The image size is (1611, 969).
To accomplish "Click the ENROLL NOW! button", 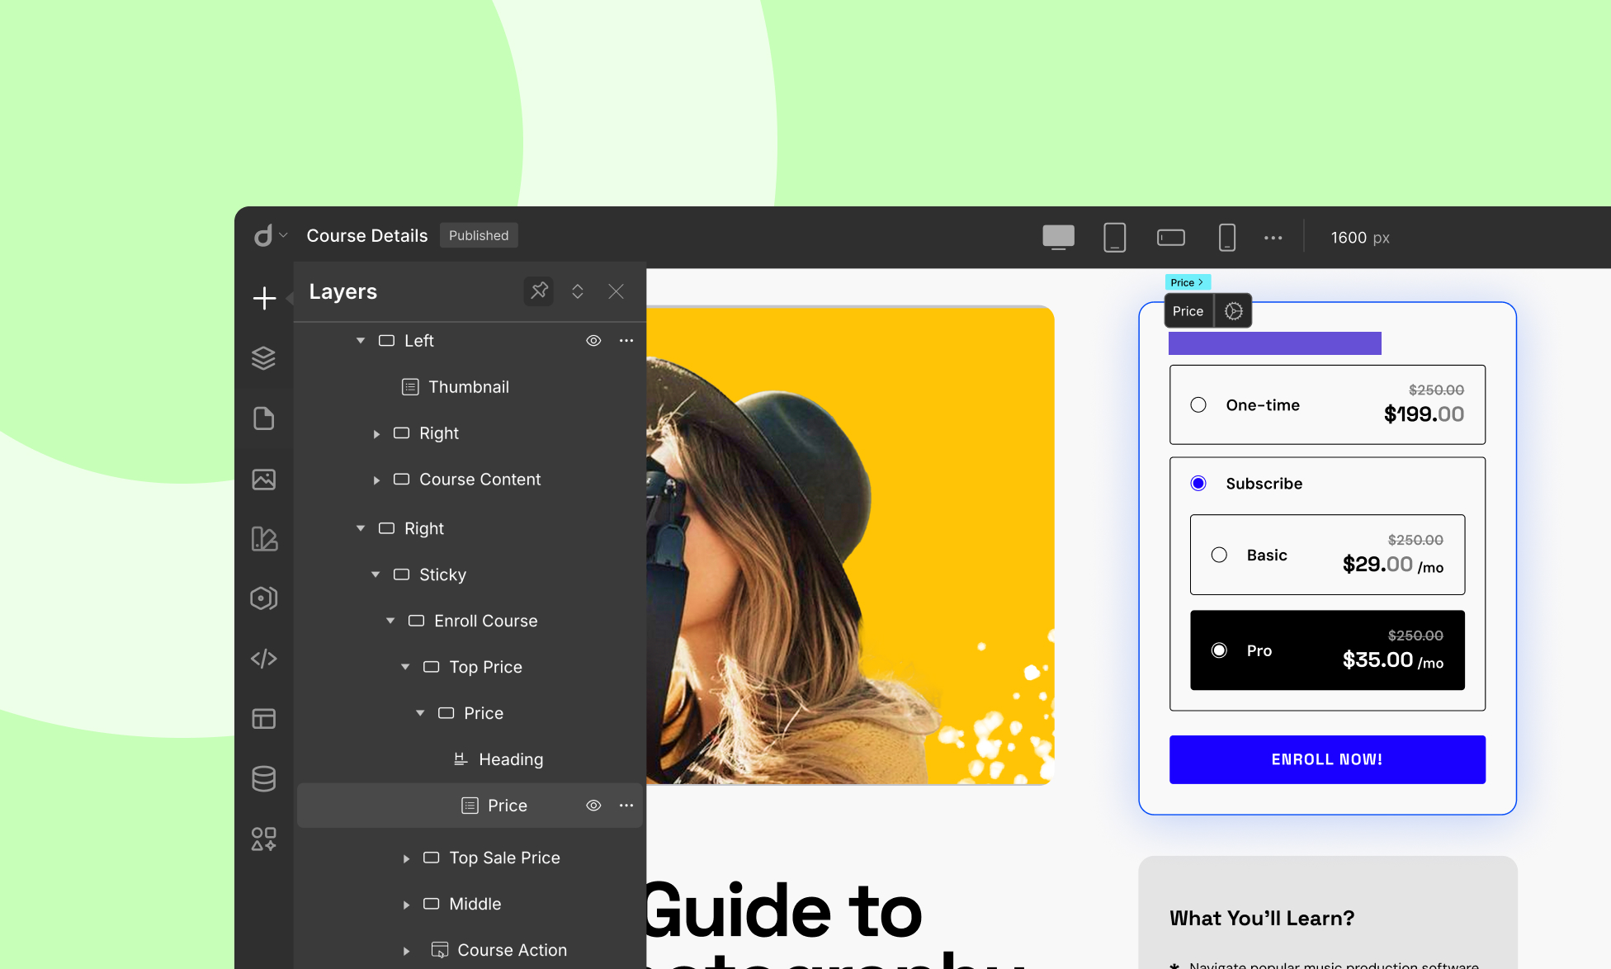I will (x=1327, y=759).
